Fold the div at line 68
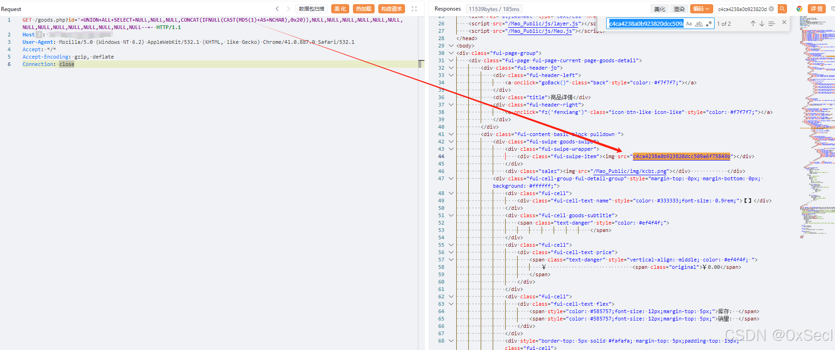 point(451,341)
